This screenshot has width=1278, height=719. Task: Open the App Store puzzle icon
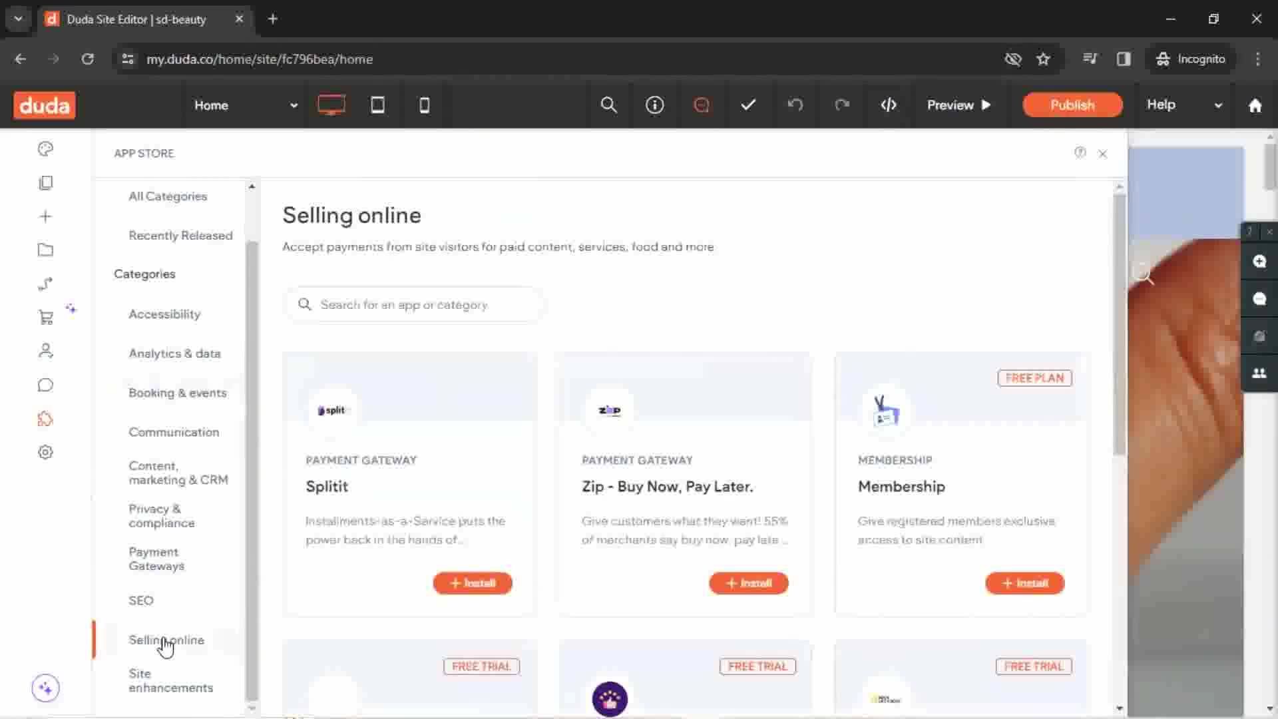[45, 419]
